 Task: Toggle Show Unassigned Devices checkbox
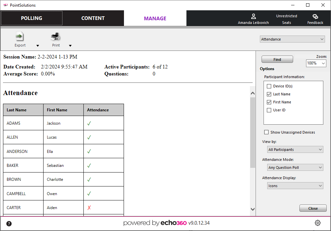[x=267, y=132]
